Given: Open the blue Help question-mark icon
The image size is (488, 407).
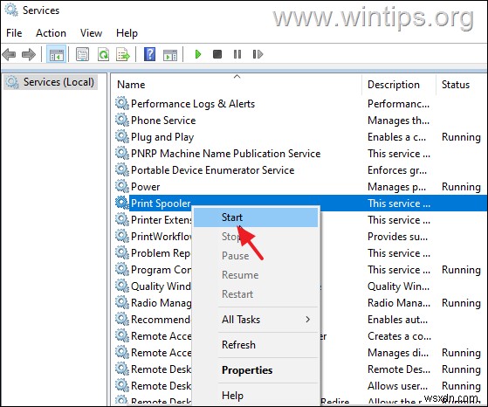Looking at the screenshot, I should click(149, 54).
